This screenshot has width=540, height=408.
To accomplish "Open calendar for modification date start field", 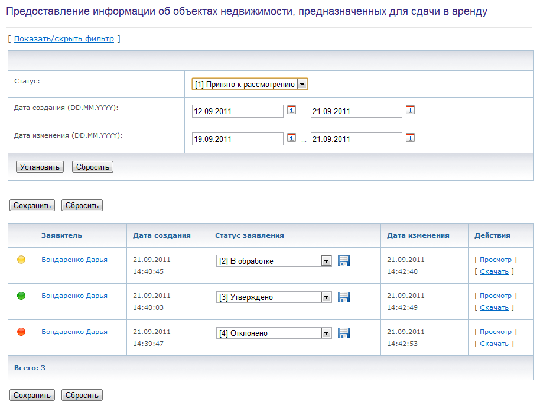I will pyautogui.click(x=291, y=138).
